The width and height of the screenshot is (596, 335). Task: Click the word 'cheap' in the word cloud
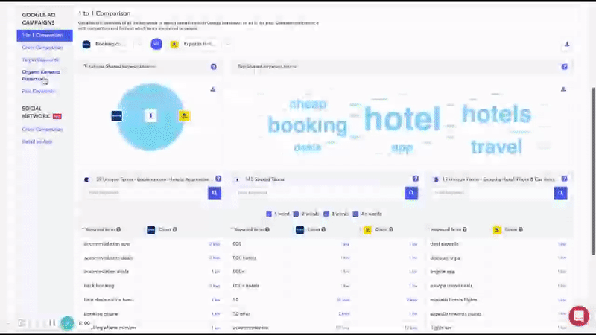click(x=308, y=104)
